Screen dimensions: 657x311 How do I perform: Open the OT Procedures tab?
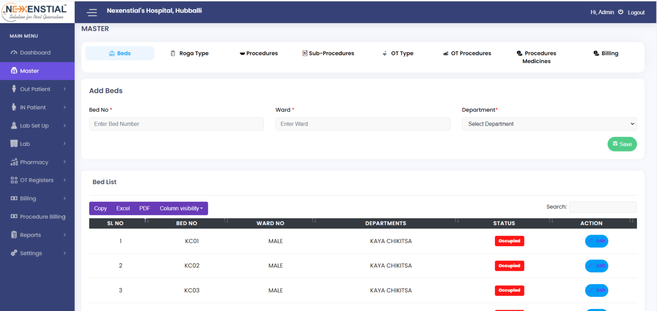click(x=467, y=53)
